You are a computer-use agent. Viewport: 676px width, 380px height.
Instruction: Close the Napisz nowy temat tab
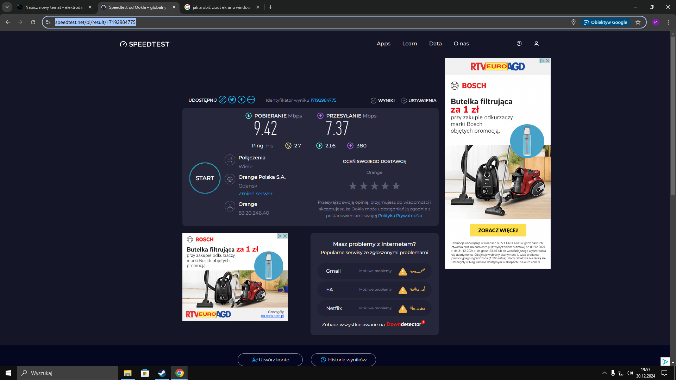coord(90,7)
